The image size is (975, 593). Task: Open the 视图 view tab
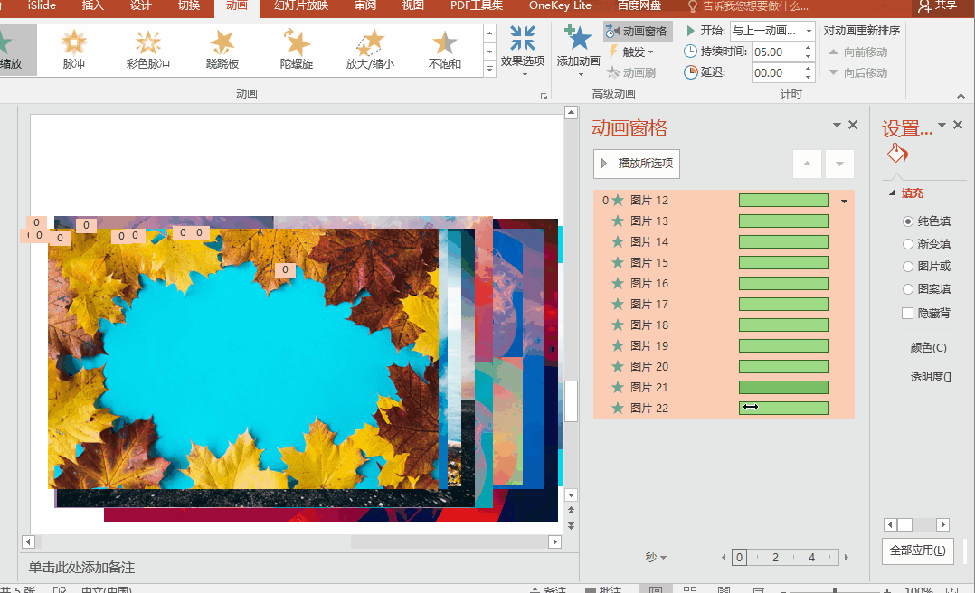tap(412, 5)
